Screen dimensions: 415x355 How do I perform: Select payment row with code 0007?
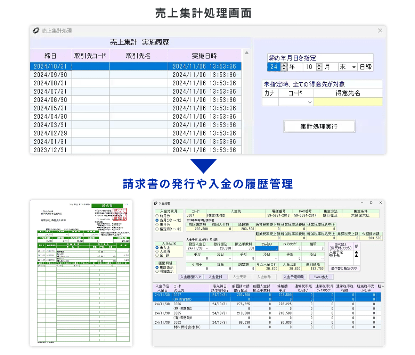click(267, 297)
